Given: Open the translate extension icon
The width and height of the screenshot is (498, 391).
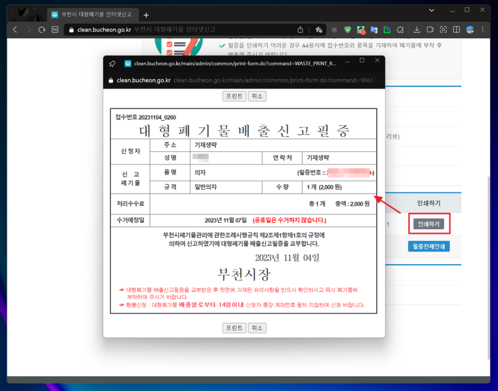Looking at the screenshot, I should click(374, 29).
